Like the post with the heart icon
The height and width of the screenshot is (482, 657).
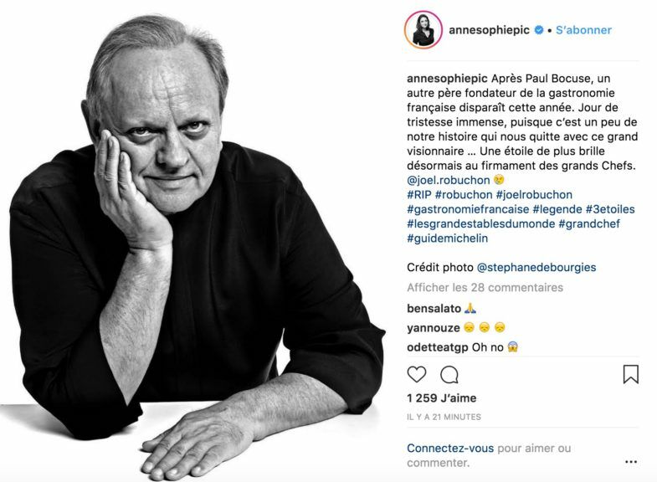417,374
